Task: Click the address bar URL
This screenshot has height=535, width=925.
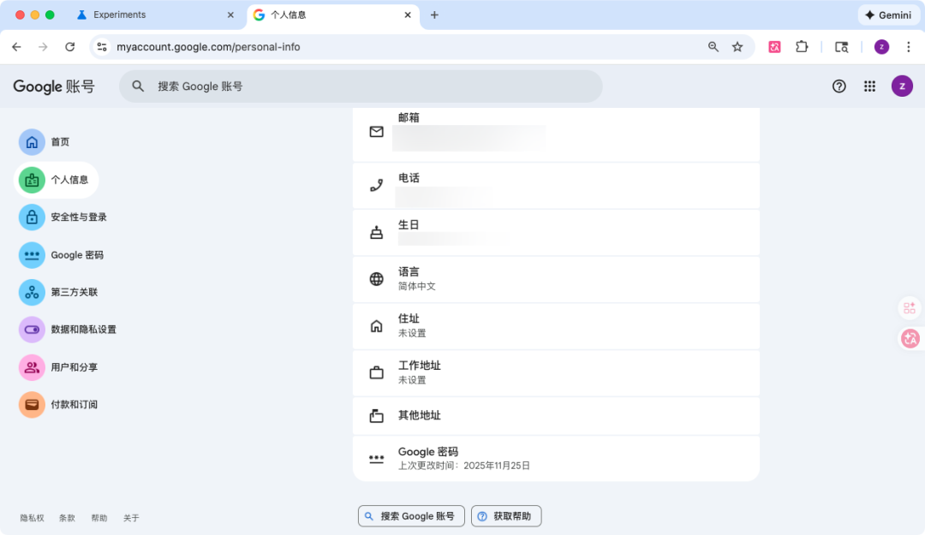Action: pos(208,46)
